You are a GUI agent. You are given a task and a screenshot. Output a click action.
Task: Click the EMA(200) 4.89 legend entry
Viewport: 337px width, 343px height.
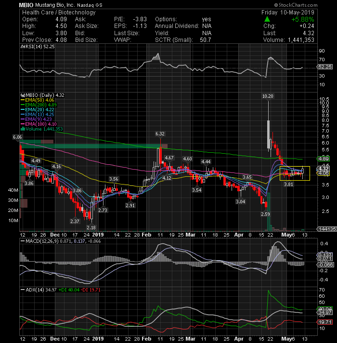[39, 105]
